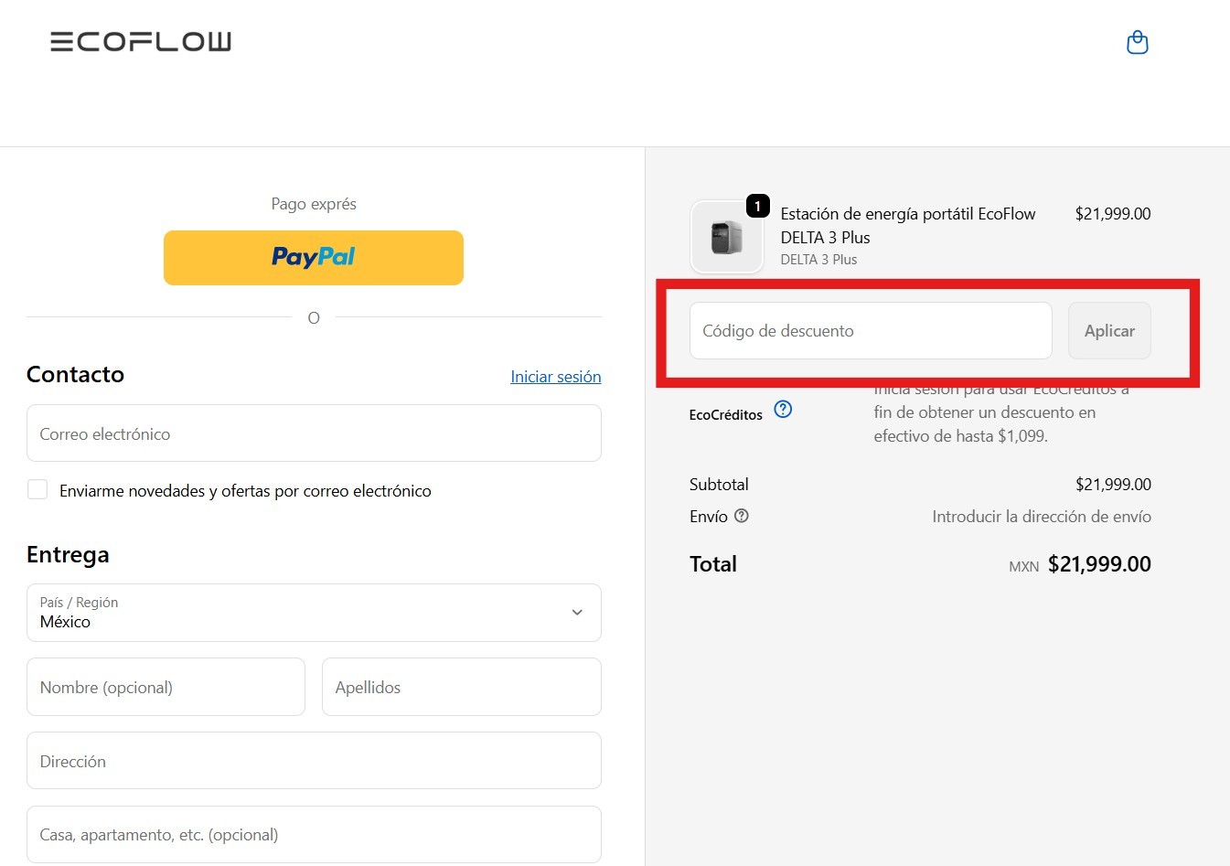The image size is (1230, 866).
Task: Click the product quantity badge
Action: coord(757,207)
